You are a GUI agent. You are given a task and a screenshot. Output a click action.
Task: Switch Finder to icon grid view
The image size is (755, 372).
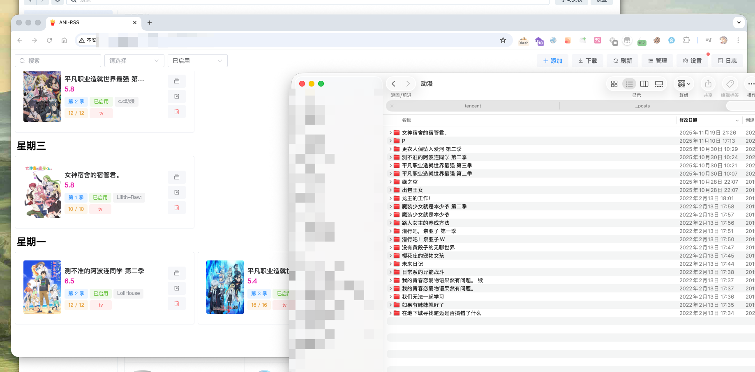(614, 84)
